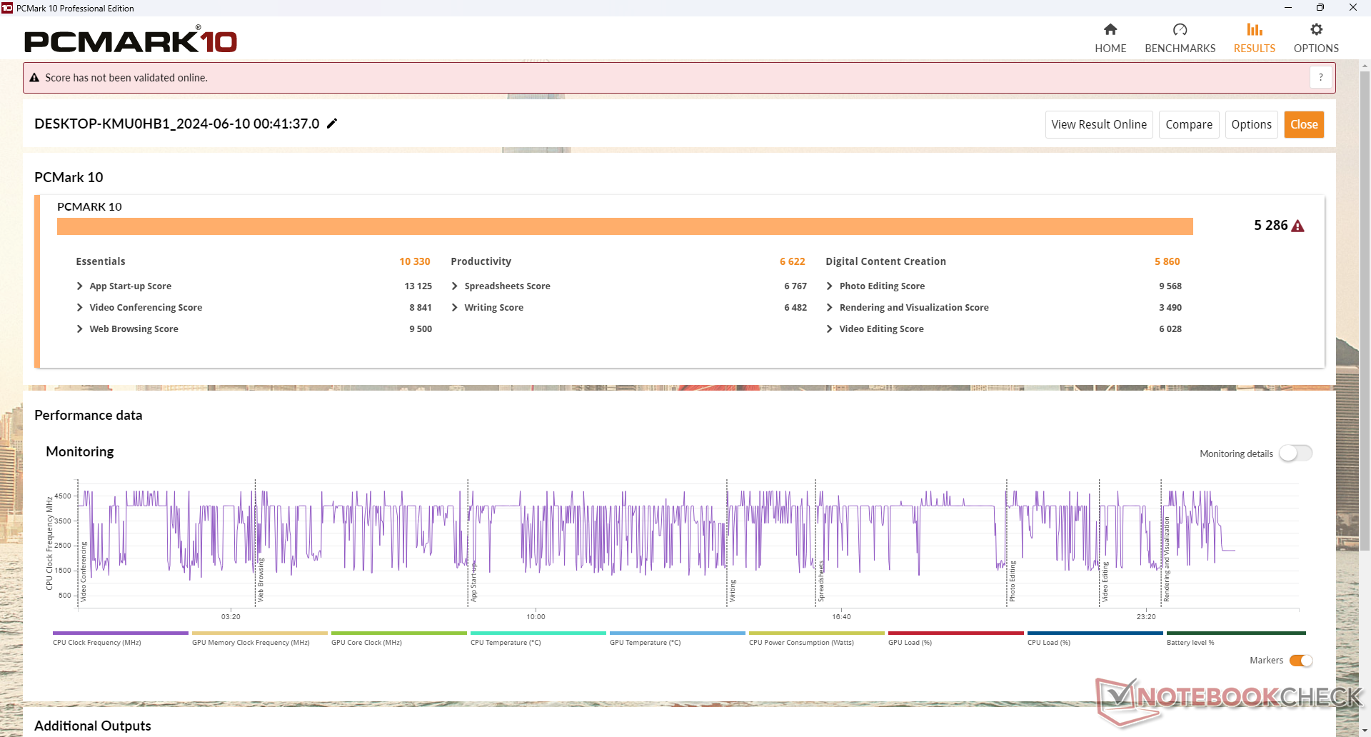The width and height of the screenshot is (1371, 737).
Task: Select the GPU Core Clock legend swatch
Action: (398, 633)
